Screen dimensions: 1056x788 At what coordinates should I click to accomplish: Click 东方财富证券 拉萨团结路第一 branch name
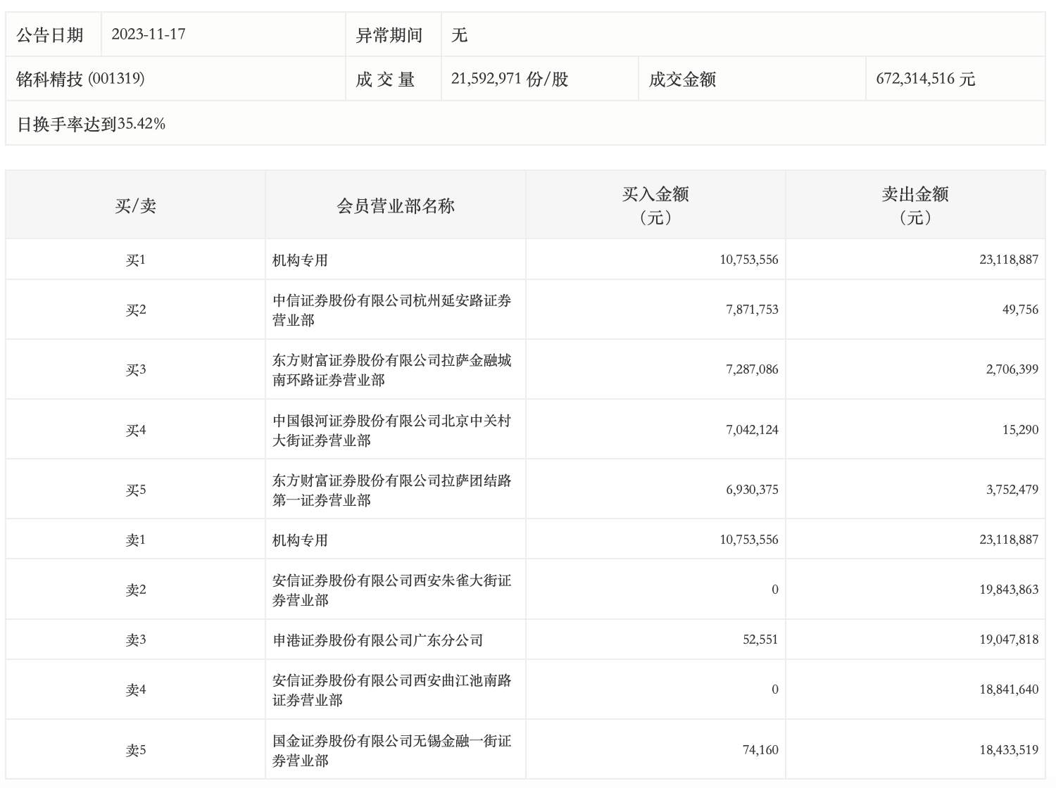tap(391, 490)
